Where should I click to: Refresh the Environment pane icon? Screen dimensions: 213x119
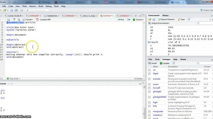189,20
